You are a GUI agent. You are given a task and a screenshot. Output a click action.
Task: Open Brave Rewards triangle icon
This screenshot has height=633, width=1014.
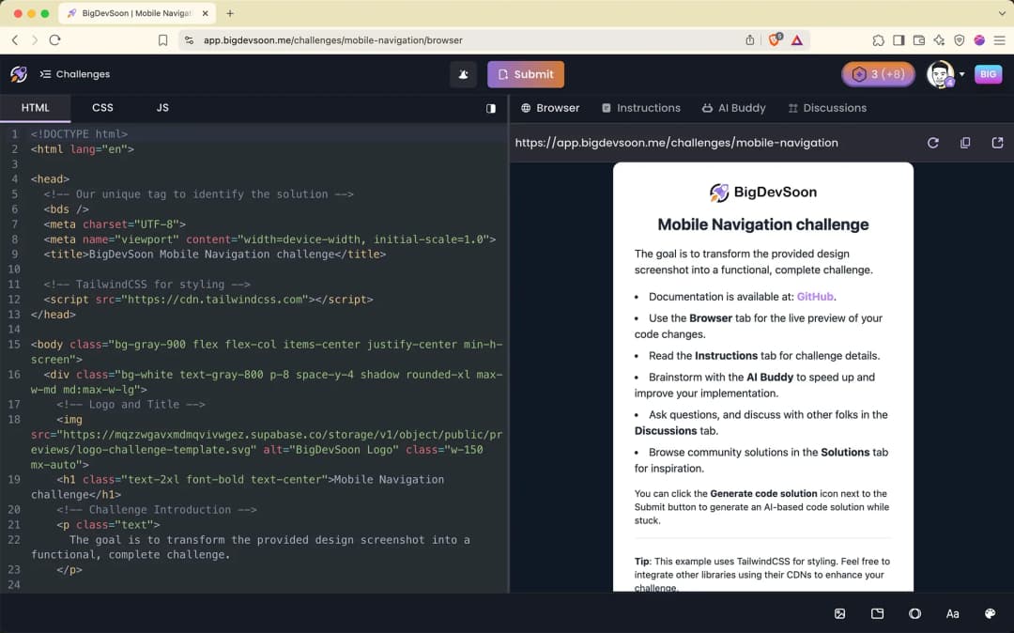pyautogui.click(x=797, y=40)
